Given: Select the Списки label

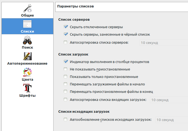Looking at the screenshot, I should pyautogui.click(x=27, y=31).
